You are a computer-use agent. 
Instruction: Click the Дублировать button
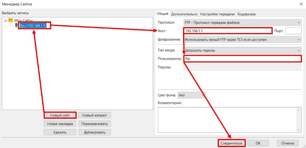95,132
